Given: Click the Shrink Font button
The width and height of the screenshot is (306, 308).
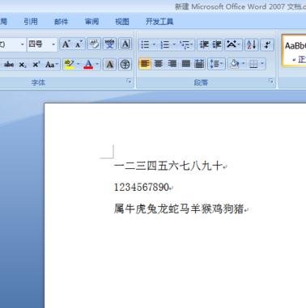Looking at the screenshot, I should coord(79,44).
